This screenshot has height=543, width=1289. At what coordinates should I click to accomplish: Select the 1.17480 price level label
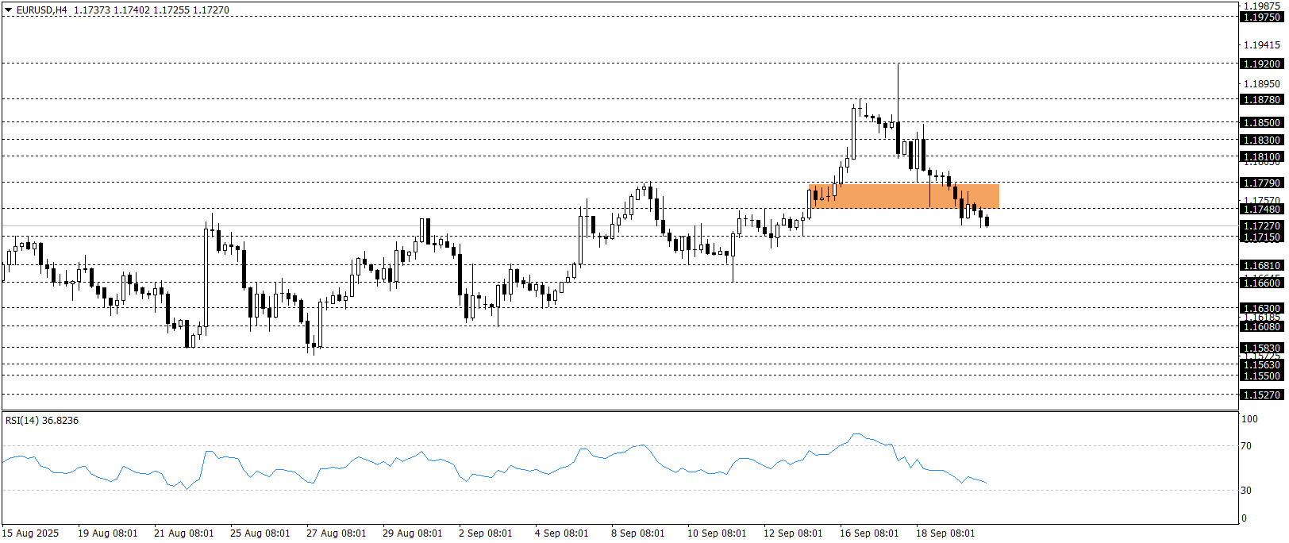tap(1261, 209)
